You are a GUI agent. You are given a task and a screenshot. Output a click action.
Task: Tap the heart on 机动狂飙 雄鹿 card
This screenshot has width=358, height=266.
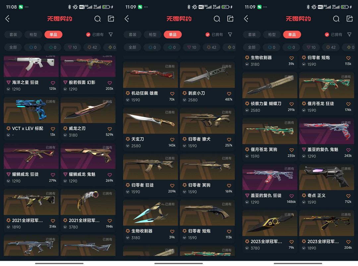(172, 94)
